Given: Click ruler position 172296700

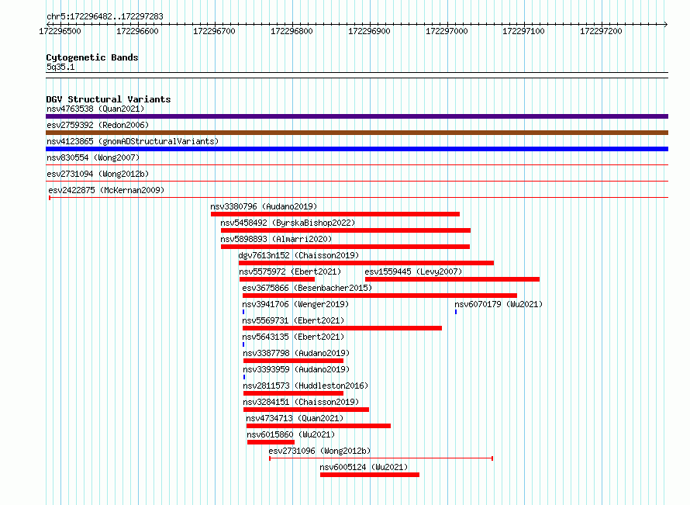Looking at the screenshot, I should pos(214,31).
